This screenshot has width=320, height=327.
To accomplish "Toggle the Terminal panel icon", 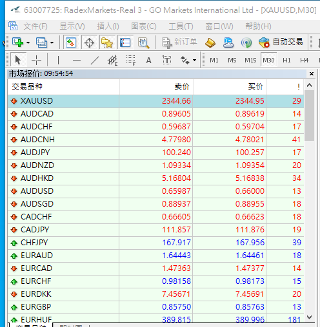I will pyautogui.click(x=125, y=42).
